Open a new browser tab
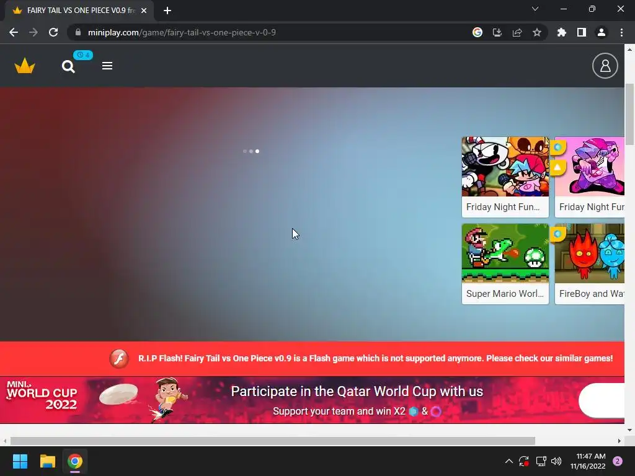This screenshot has width=635, height=476. pos(167,11)
